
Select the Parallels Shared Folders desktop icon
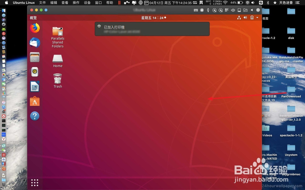(58, 37)
